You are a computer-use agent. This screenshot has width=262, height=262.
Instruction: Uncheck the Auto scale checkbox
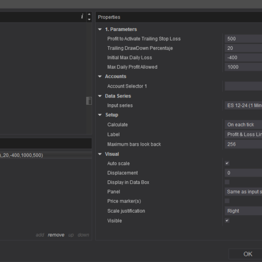[227, 163]
